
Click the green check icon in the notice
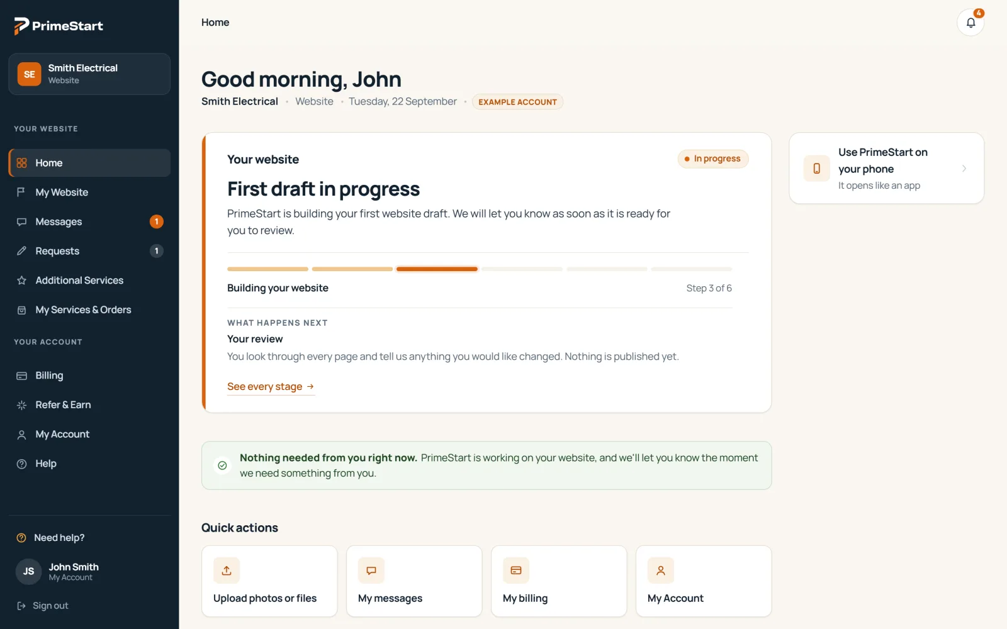[222, 465]
